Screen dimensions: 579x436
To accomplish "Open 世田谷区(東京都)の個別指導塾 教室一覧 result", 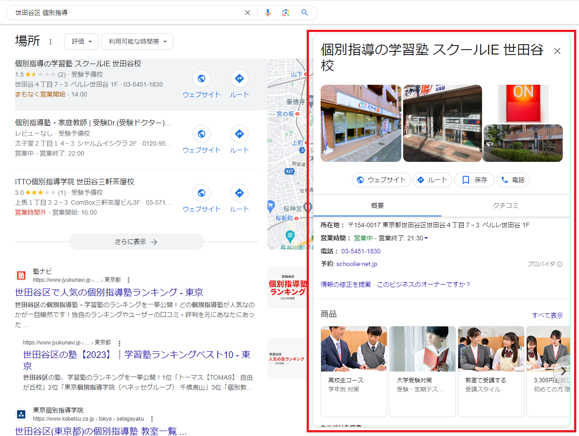I will coord(101,431).
